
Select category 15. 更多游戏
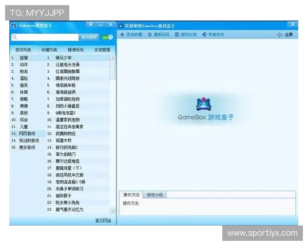click(x=28, y=147)
